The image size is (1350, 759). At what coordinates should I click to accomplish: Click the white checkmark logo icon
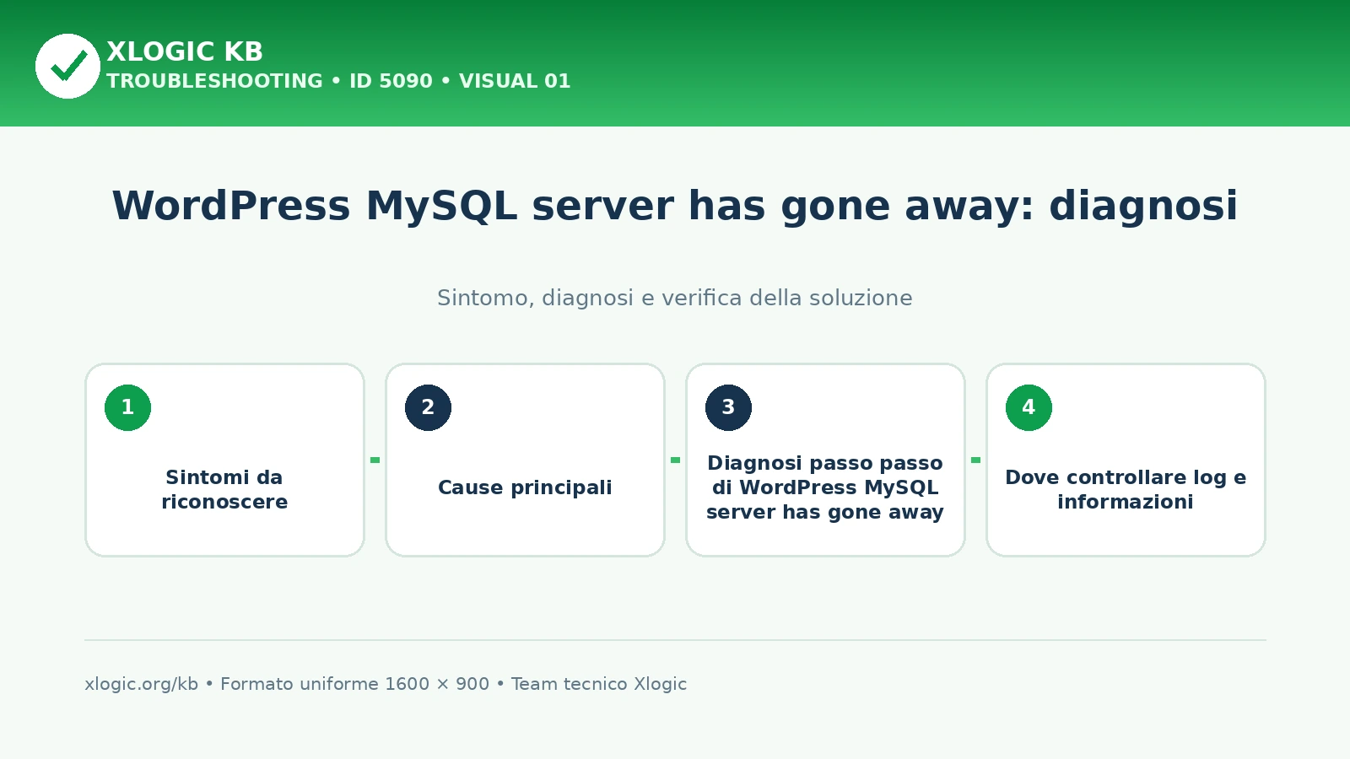click(x=67, y=66)
